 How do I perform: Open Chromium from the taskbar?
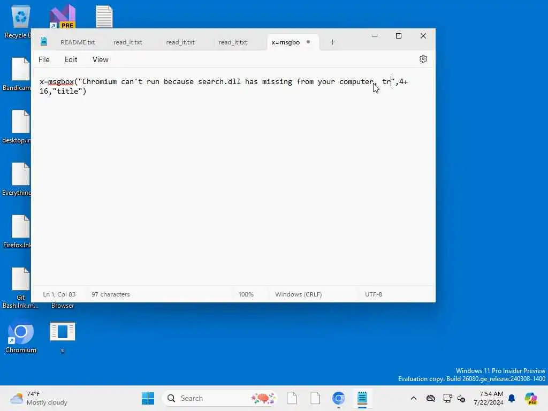(x=339, y=398)
